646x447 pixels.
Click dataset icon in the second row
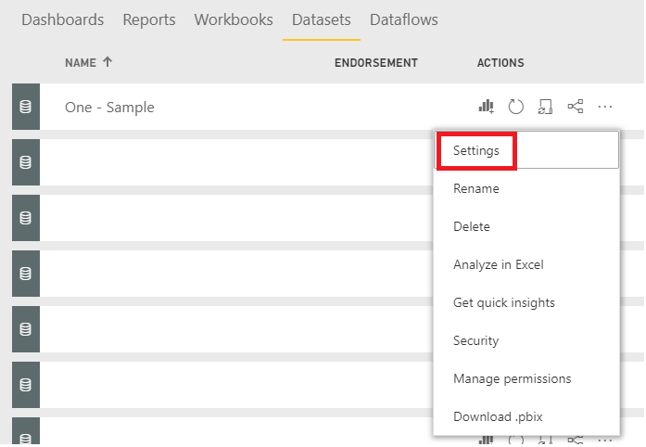25,162
